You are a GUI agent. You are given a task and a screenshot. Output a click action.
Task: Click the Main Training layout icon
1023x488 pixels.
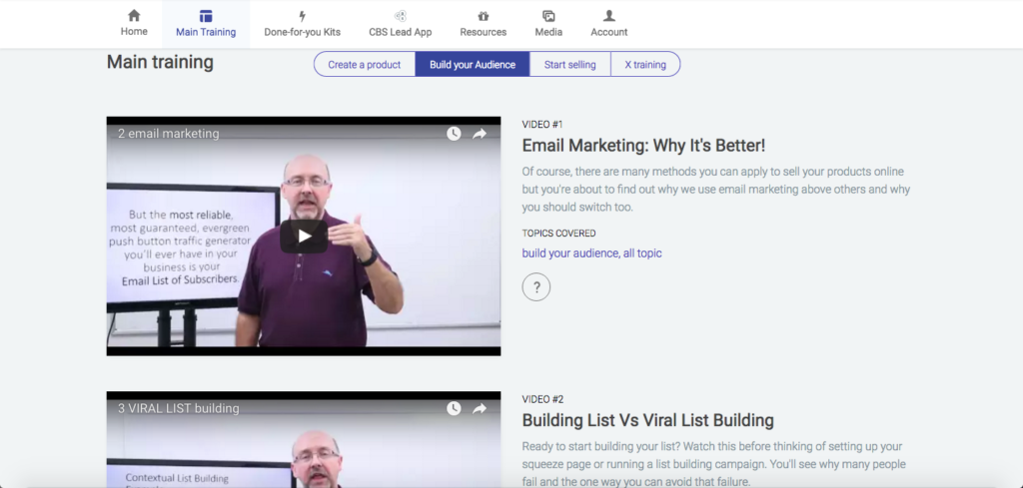(206, 16)
